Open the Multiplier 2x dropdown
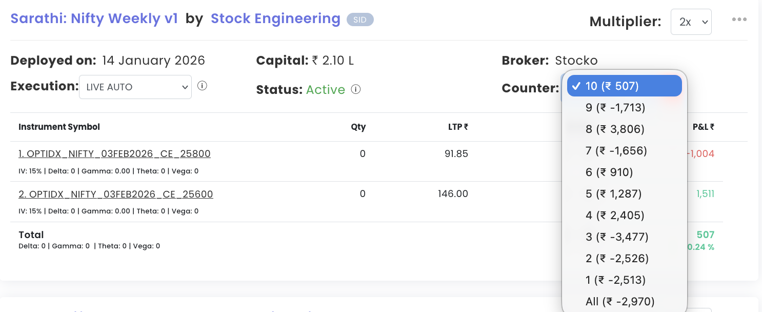The image size is (762, 312). (x=691, y=22)
